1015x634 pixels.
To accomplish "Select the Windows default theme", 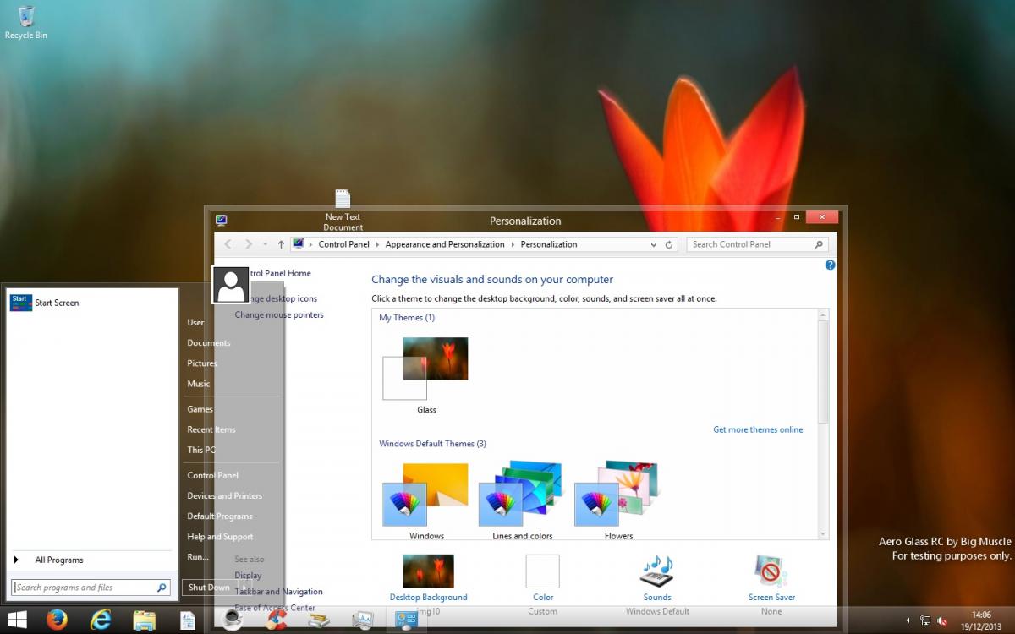I will click(426, 500).
